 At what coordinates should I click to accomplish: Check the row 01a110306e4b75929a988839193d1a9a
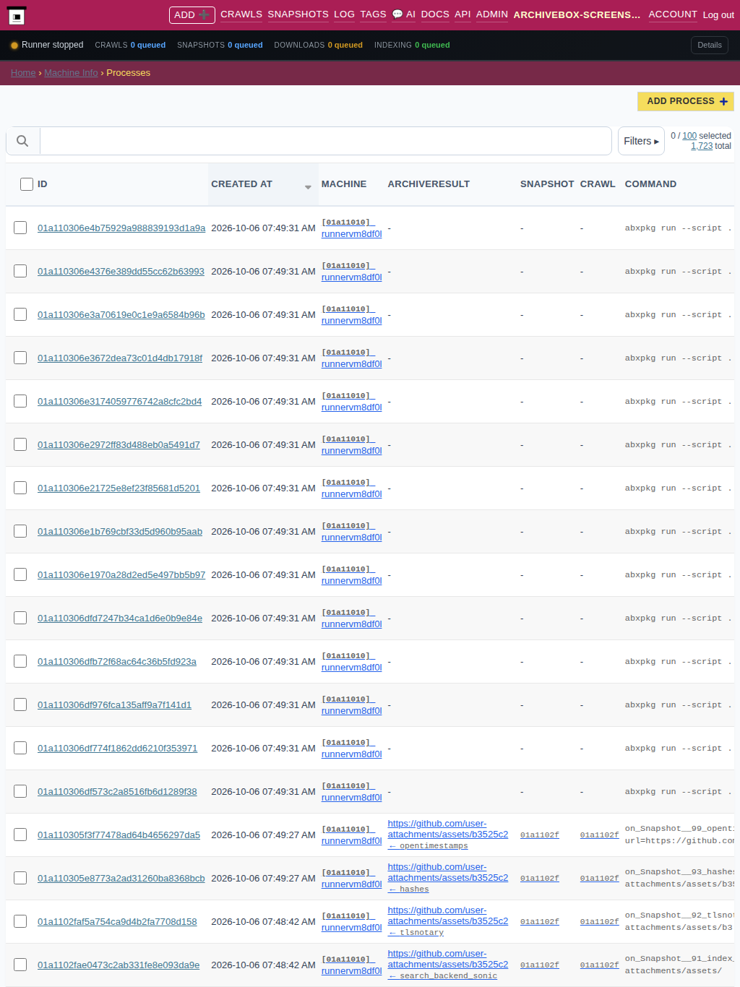20,228
